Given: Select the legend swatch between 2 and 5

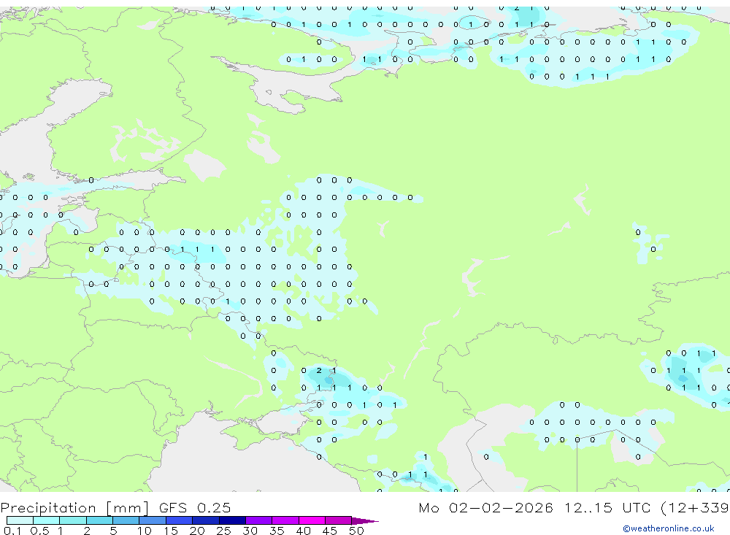Looking at the screenshot, I should click(99, 520).
